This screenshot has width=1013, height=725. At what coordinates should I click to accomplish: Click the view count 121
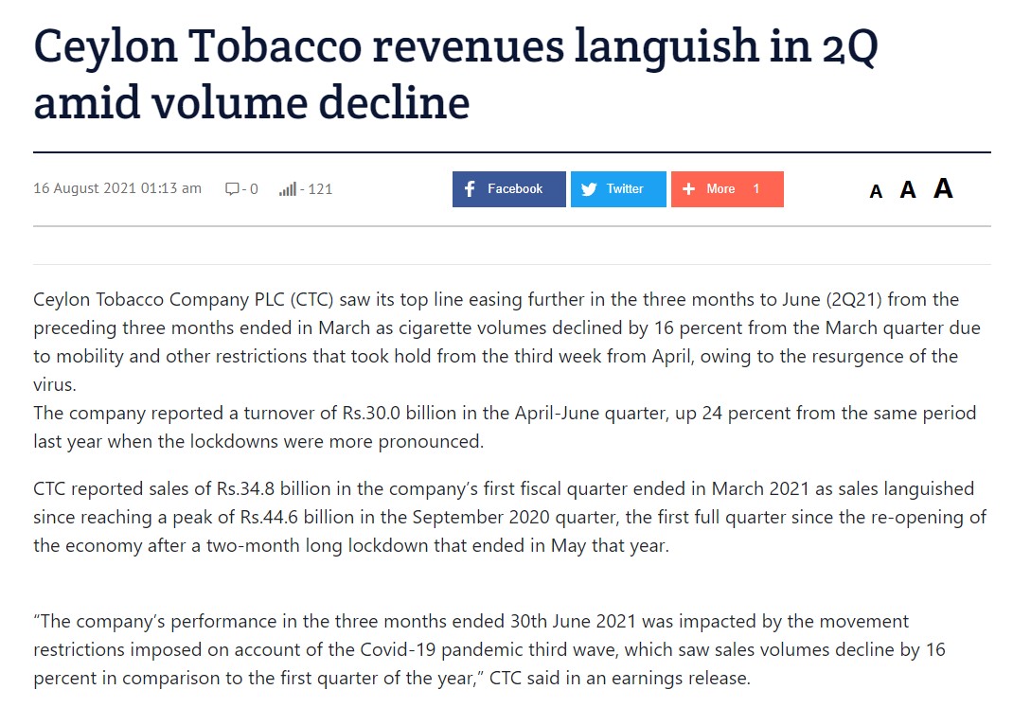click(x=320, y=189)
